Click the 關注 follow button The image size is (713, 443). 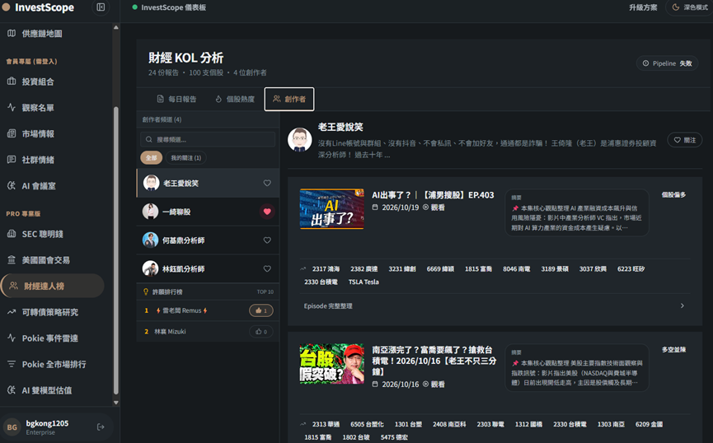point(685,140)
